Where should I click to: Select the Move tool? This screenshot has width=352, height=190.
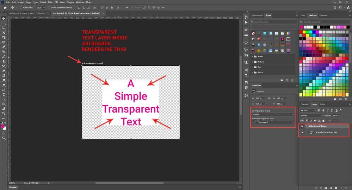point(4,18)
